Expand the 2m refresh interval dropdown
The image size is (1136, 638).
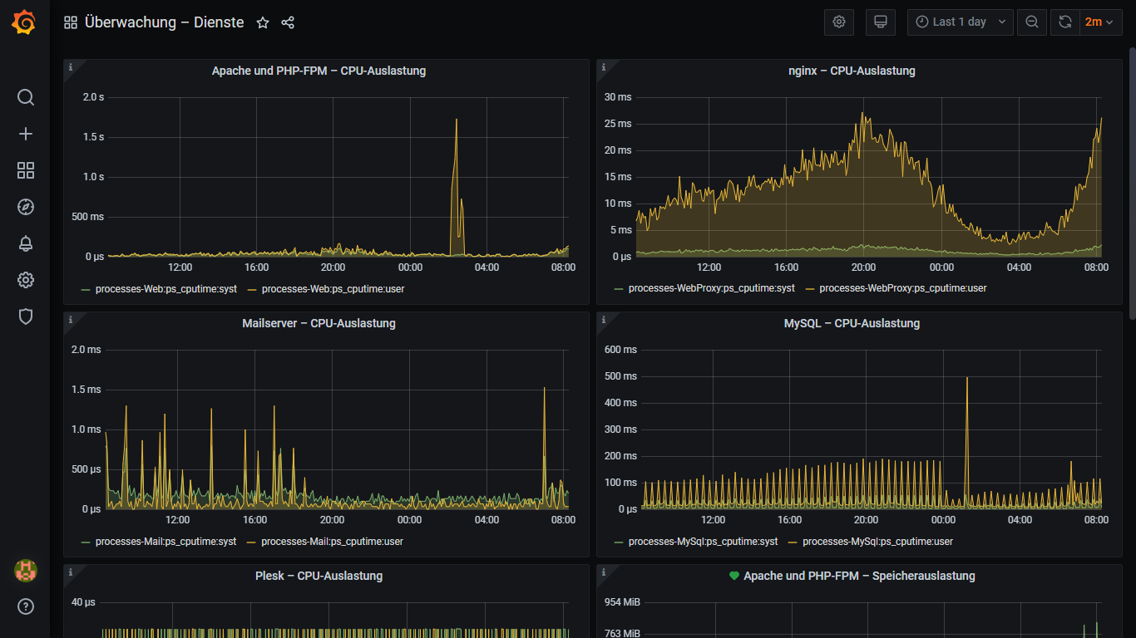[1099, 22]
